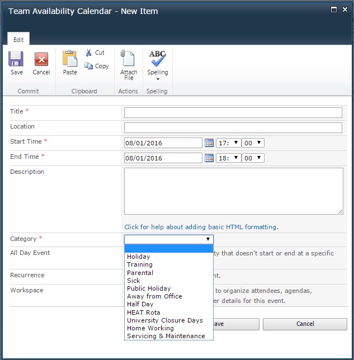Open Start Time calendar date picker

coord(209,143)
